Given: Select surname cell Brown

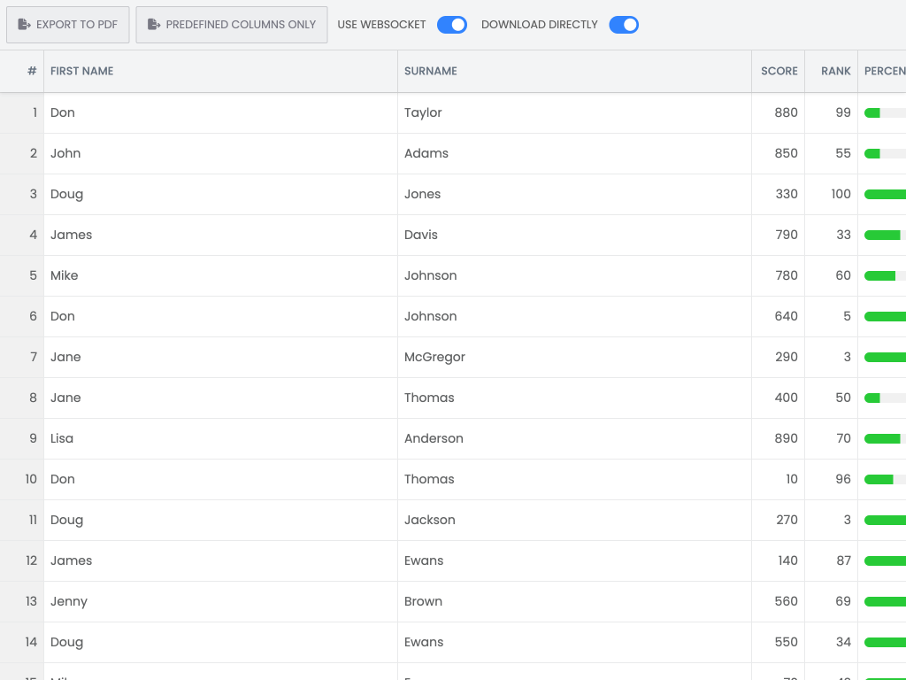Looking at the screenshot, I should click(x=574, y=602).
